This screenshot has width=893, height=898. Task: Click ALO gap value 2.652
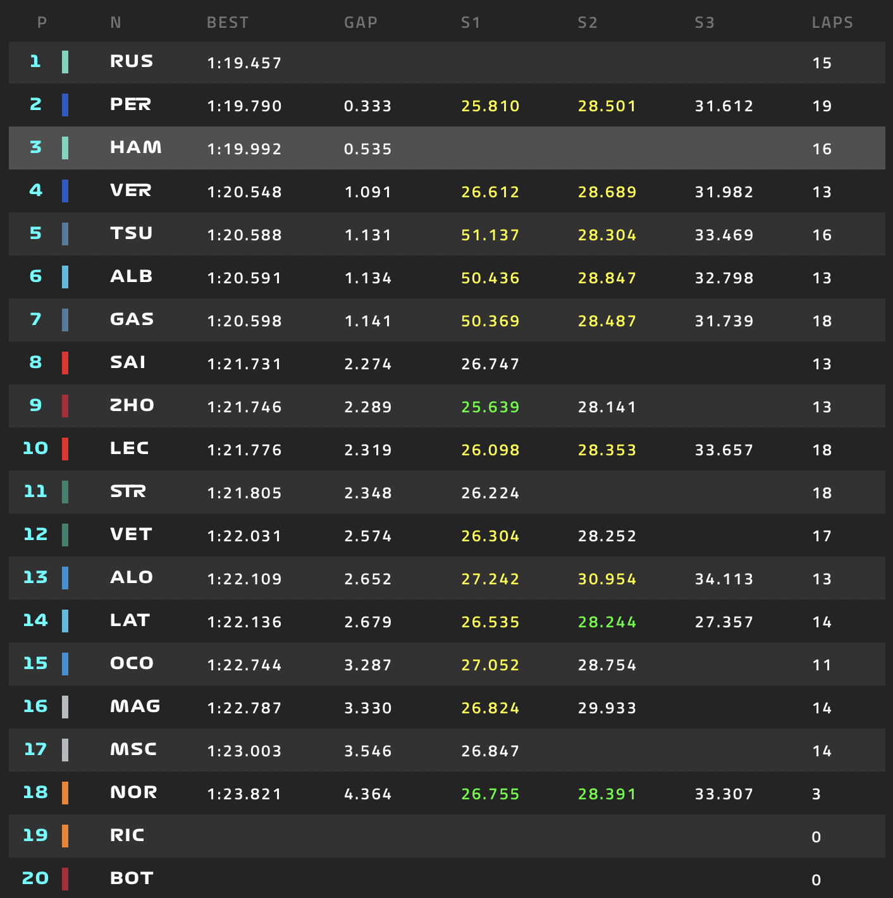(367, 579)
